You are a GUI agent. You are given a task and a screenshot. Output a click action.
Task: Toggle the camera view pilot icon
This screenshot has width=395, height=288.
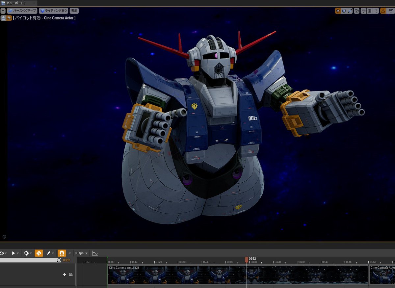[x=9, y=18]
